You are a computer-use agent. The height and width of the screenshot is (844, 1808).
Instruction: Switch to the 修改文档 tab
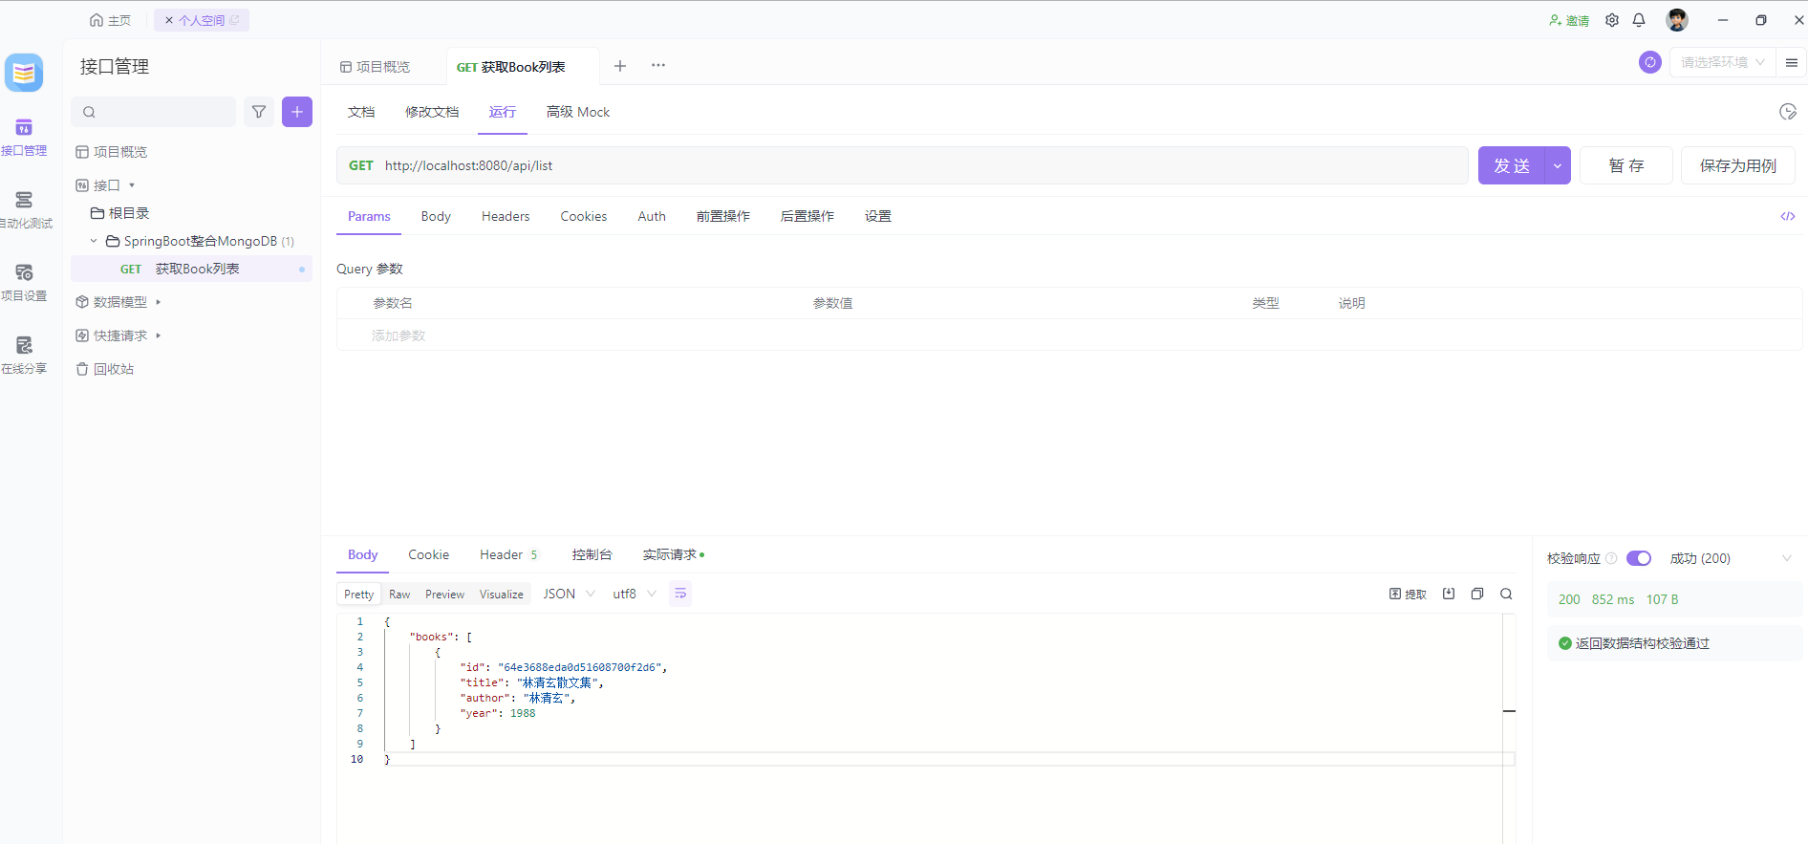(x=432, y=112)
